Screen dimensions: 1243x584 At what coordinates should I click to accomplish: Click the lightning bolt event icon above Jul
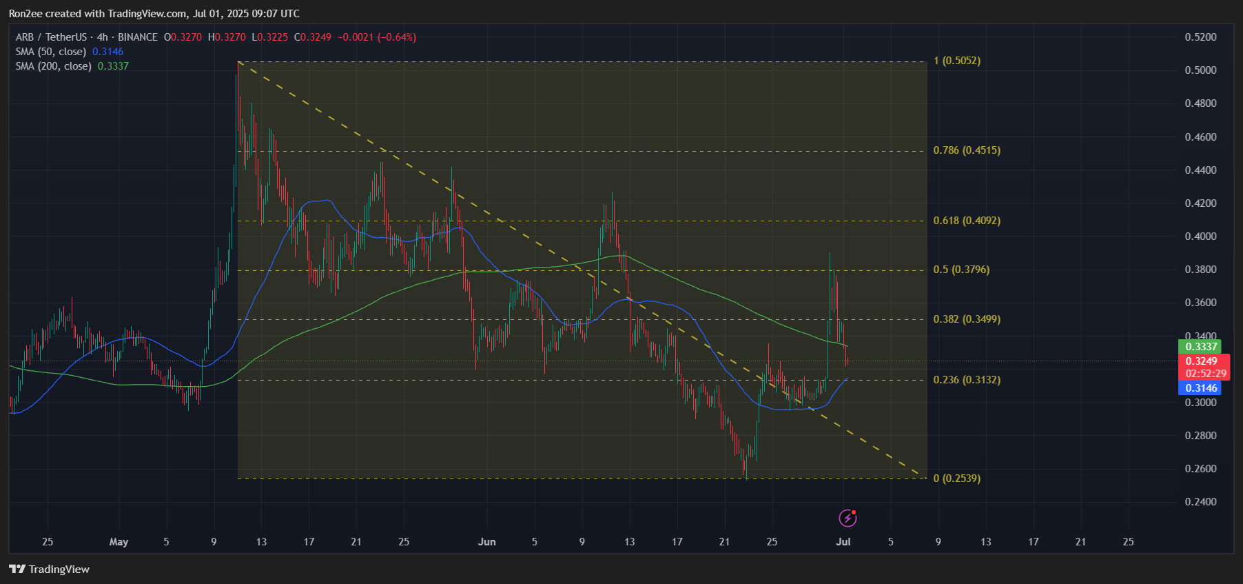click(x=847, y=518)
